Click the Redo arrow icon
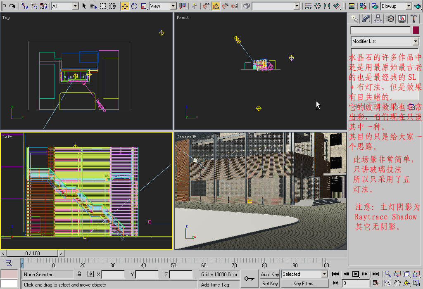Image resolution: width=423 pixels, height=289 pixels. 12,6
